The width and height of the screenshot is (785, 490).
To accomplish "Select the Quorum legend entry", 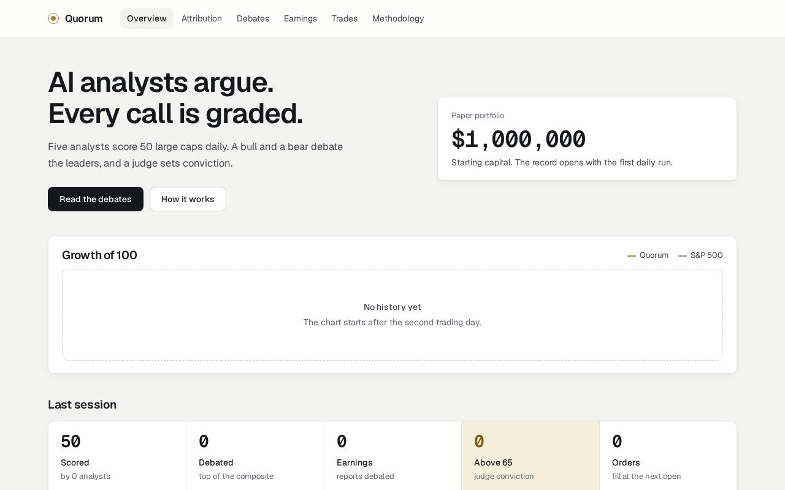I will click(x=648, y=255).
